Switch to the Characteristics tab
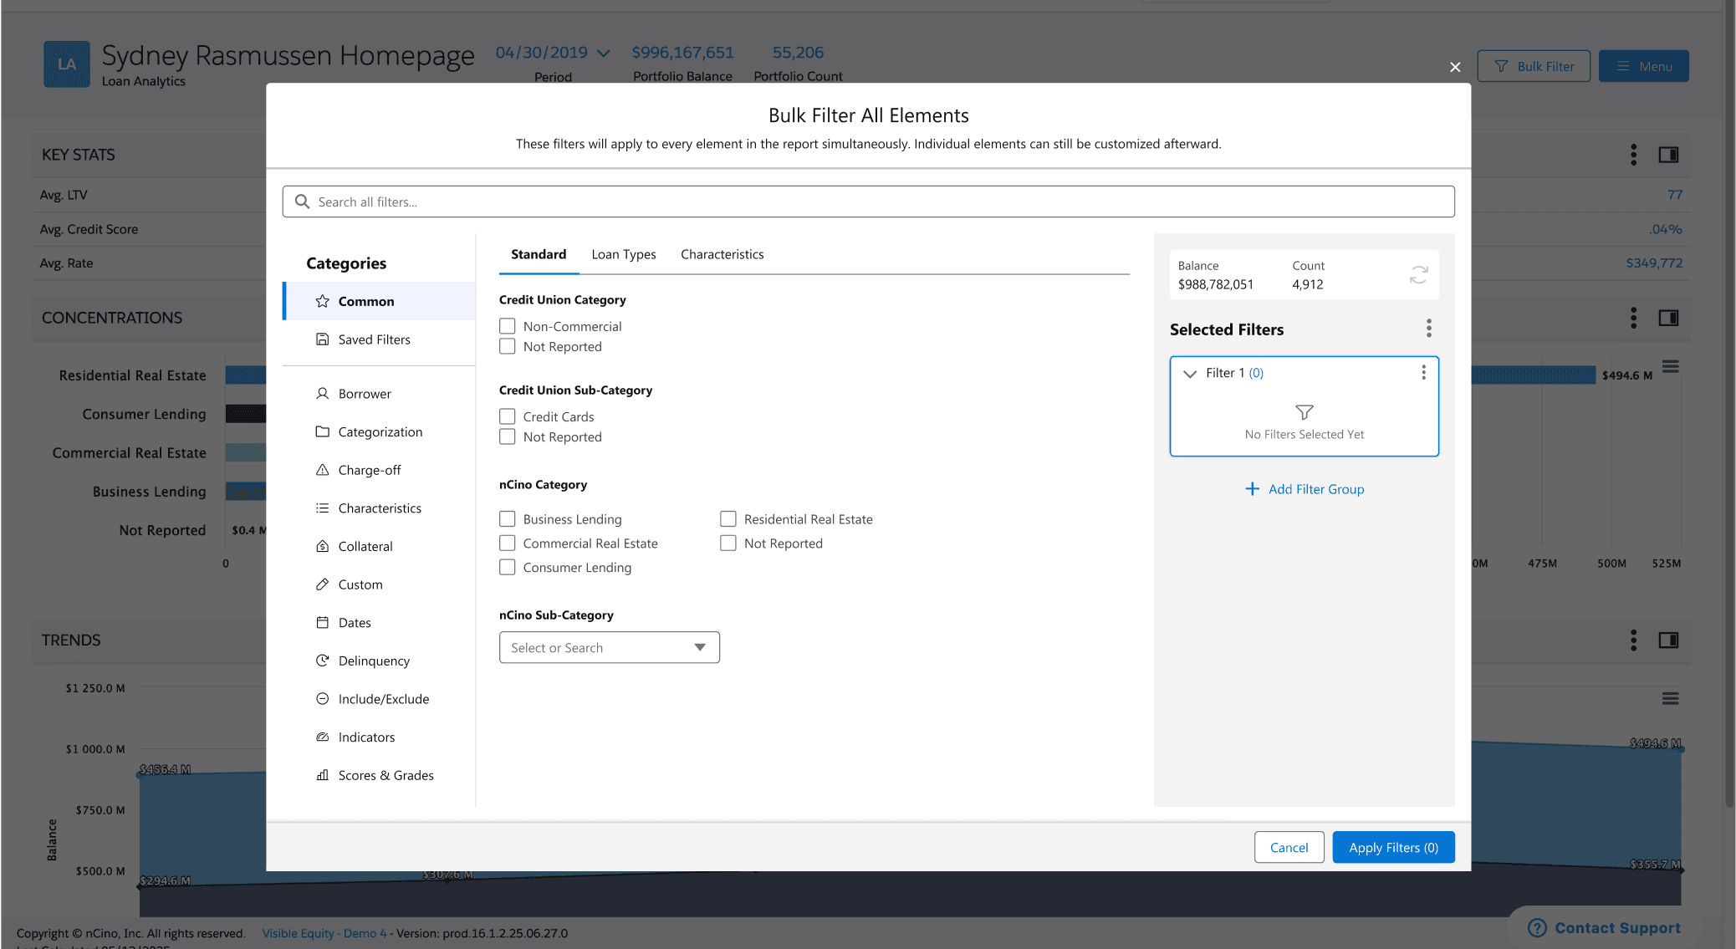 tap(722, 254)
